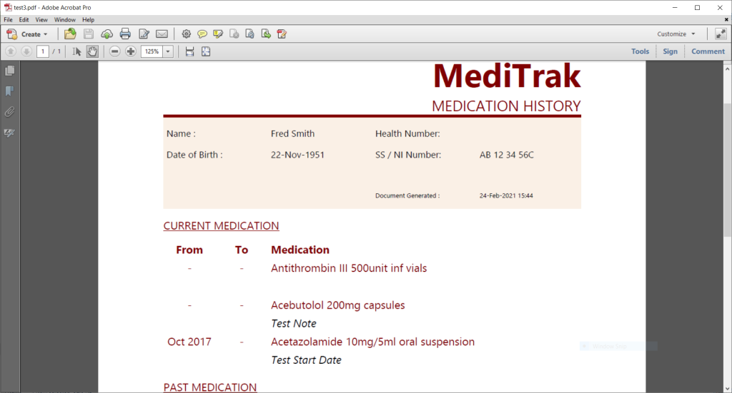Go to next page arrow
The image size is (732, 393).
pyautogui.click(x=26, y=51)
